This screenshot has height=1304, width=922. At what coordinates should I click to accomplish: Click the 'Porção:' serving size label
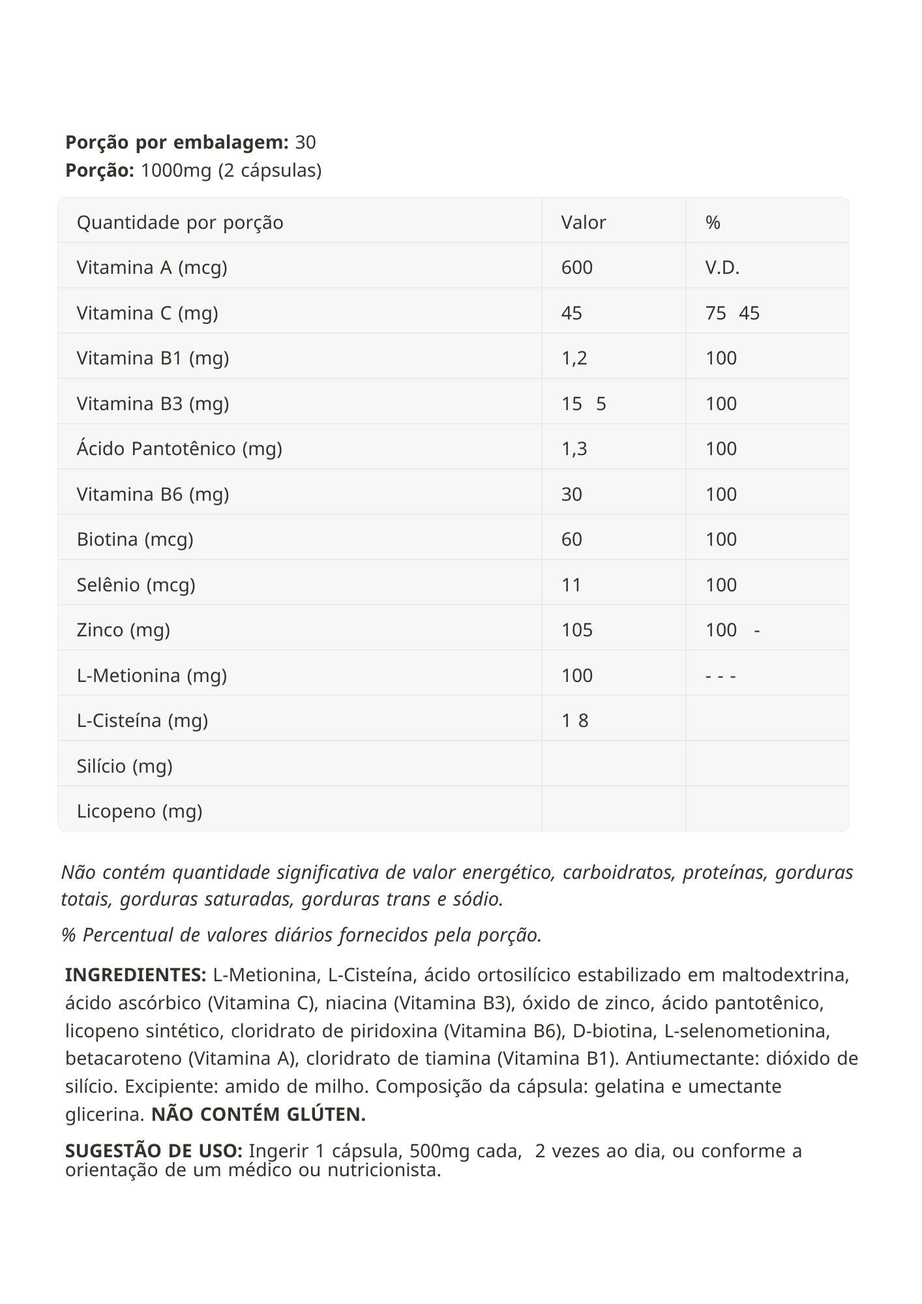(x=100, y=170)
